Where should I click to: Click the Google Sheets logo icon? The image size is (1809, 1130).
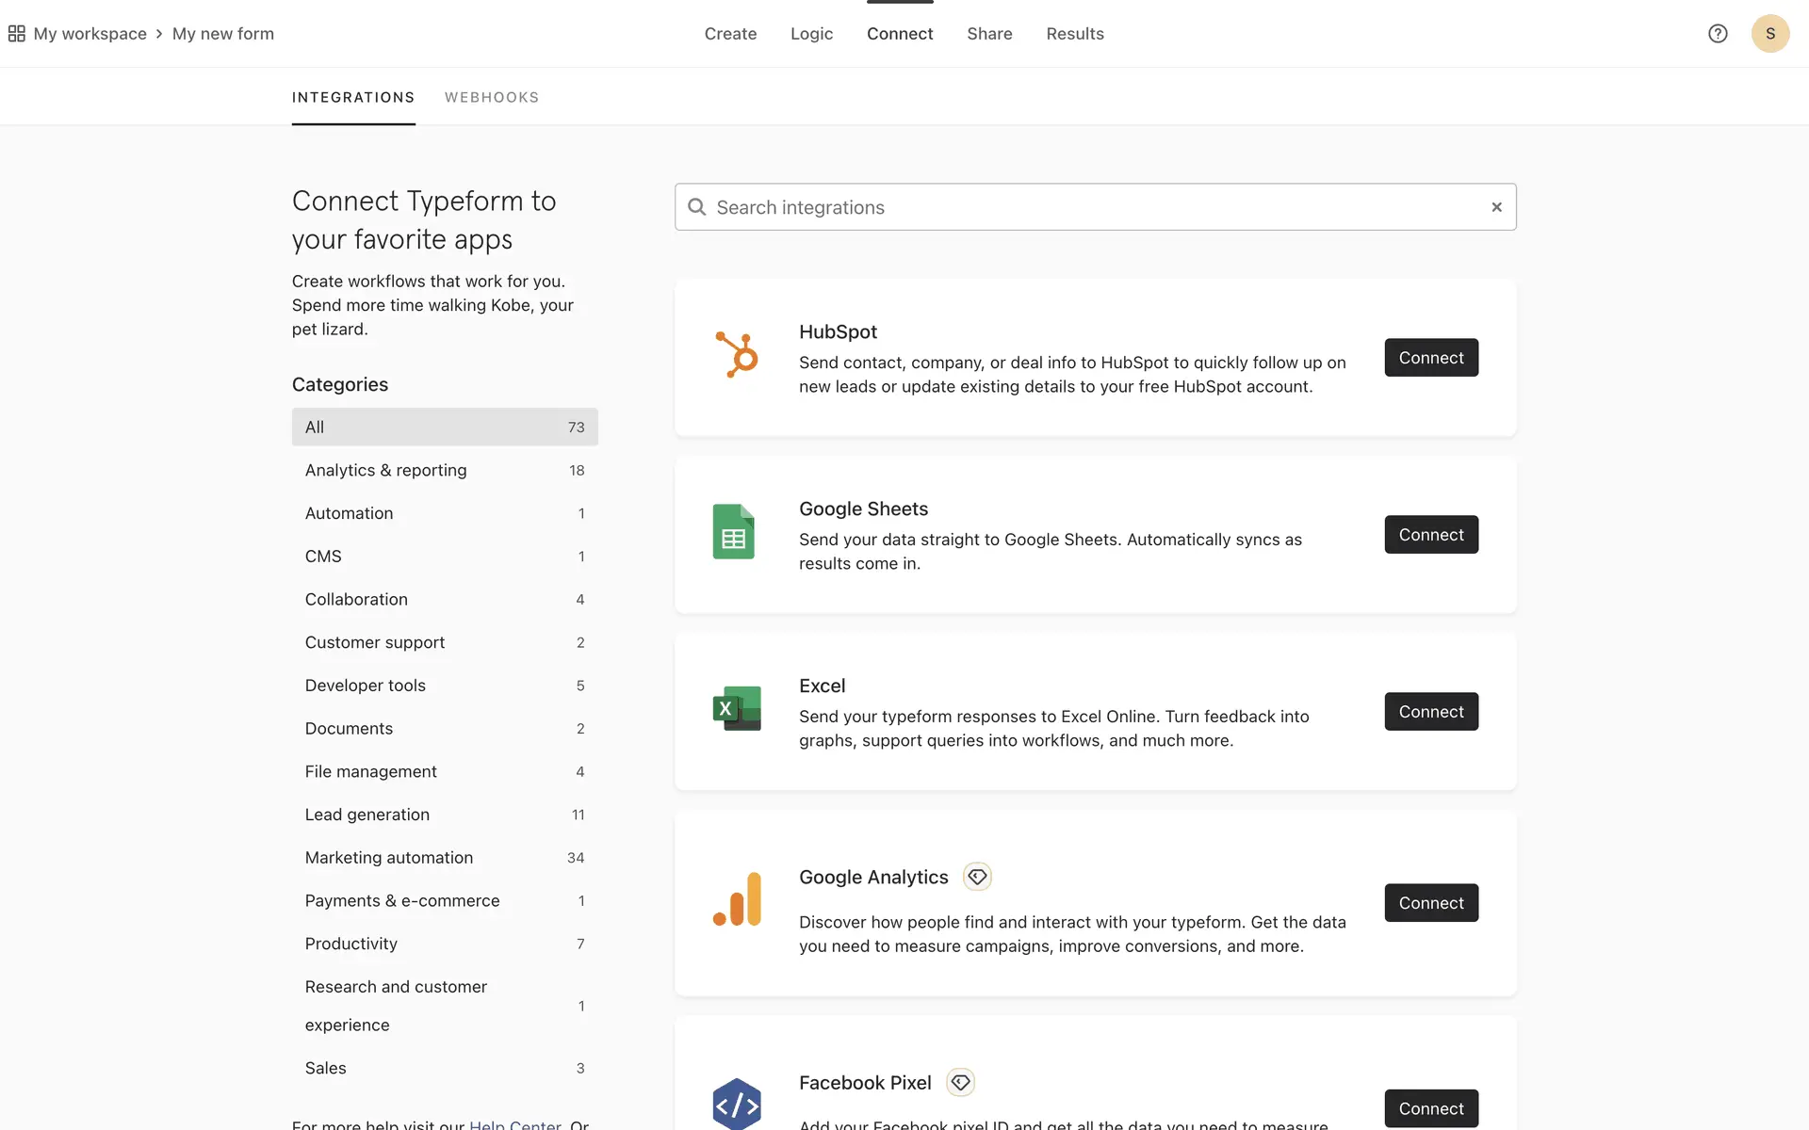click(x=733, y=532)
